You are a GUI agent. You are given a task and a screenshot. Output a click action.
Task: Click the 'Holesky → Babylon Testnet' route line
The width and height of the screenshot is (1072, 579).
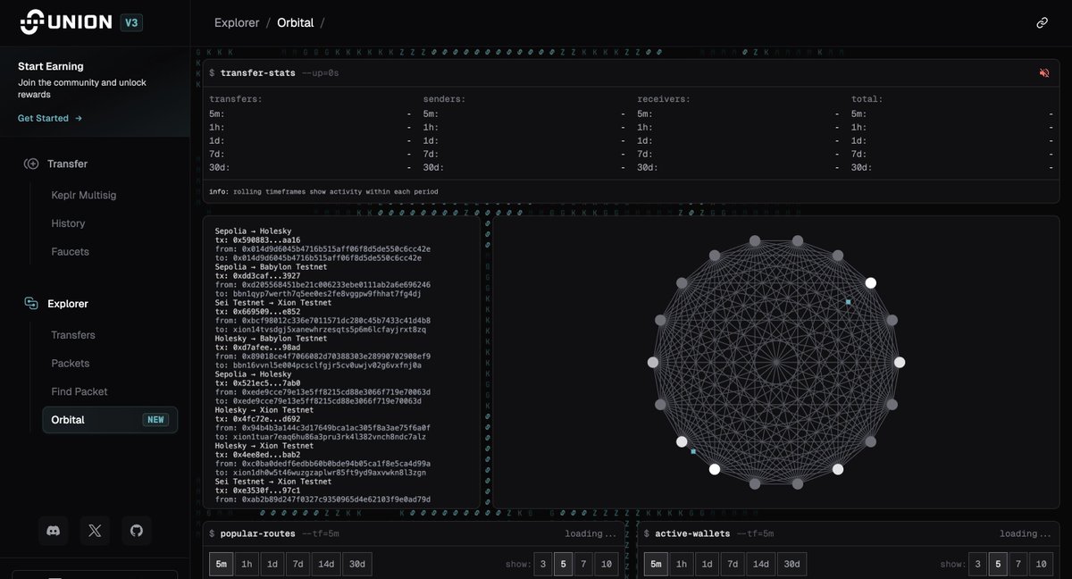(272, 338)
